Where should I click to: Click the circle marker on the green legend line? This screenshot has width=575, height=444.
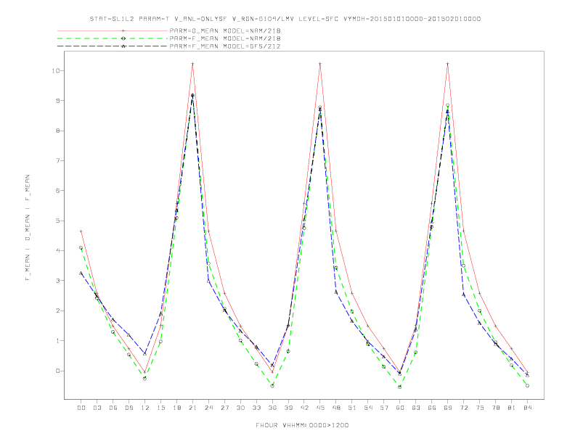tap(123, 38)
